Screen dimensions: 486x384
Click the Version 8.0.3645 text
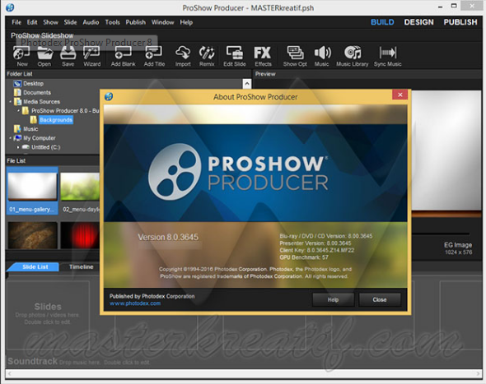coord(168,237)
